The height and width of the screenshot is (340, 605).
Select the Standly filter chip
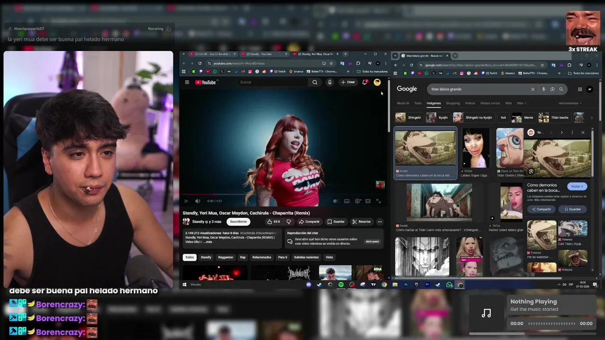(x=206, y=257)
